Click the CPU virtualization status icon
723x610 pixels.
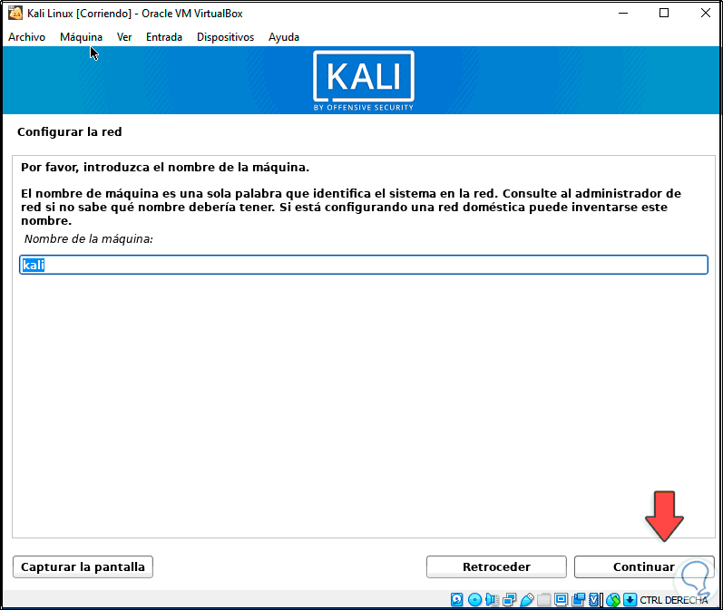click(x=594, y=599)
